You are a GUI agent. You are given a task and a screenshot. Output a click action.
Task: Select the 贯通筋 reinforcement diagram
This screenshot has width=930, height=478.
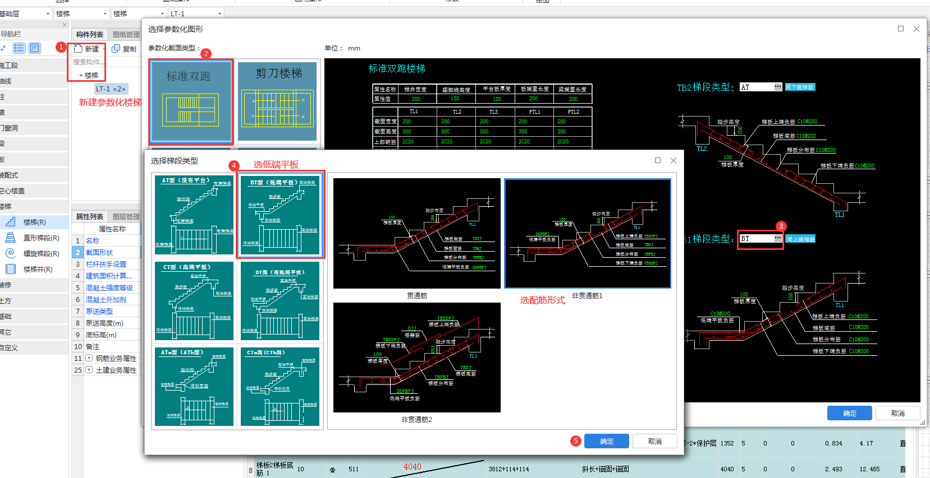pyautogui.click(x=417, y=234)
